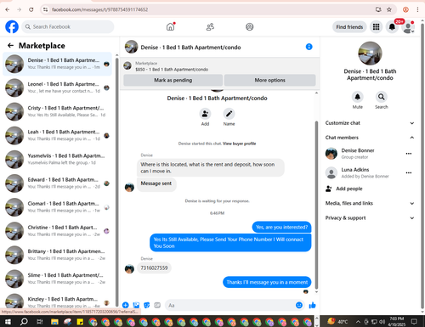Screen dimensions: 425x327
Task: Open Windows taskbar search icon
Action: [24, 322]
